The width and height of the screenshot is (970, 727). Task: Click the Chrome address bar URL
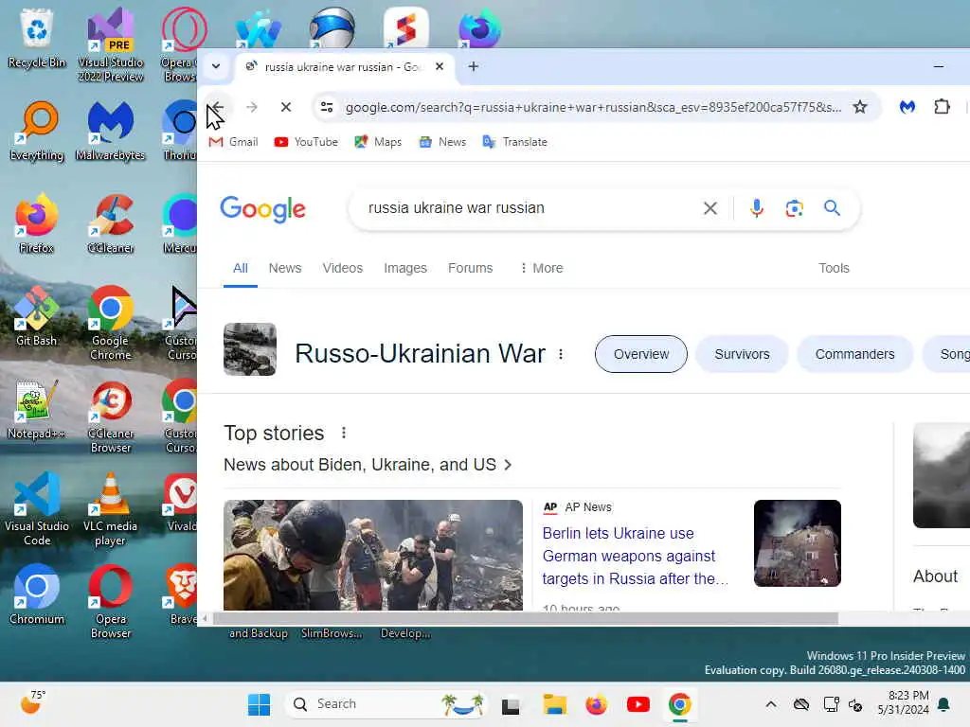[x=593, y=107]
